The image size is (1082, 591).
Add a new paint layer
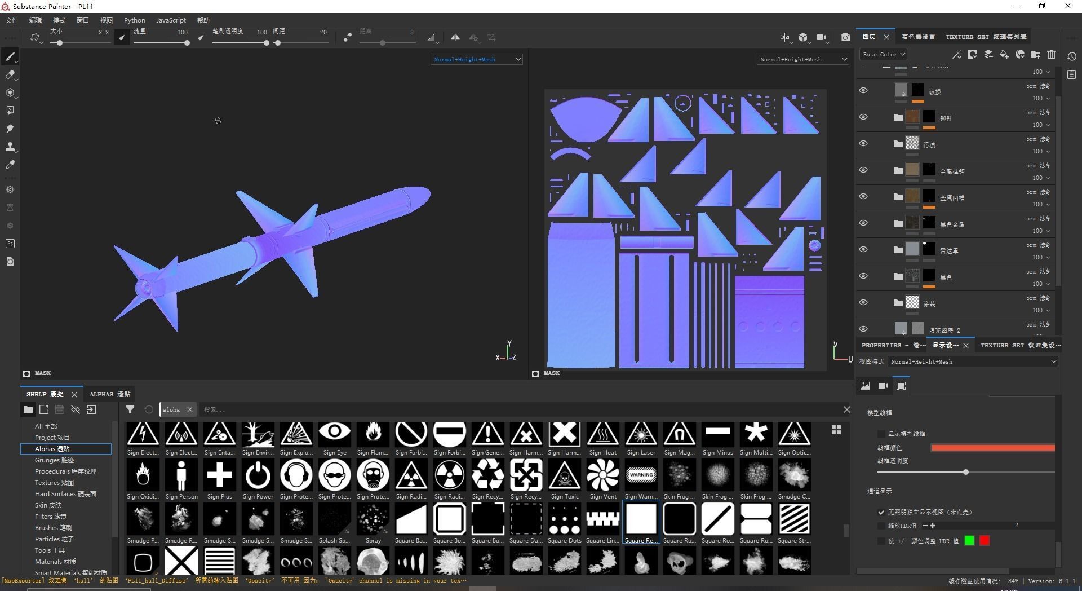coord(988,54)
